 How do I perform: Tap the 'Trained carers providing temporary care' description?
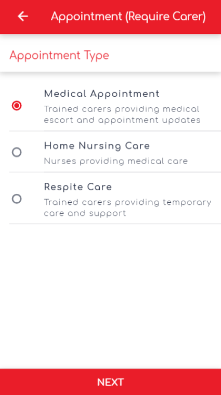tap(128, 208)
